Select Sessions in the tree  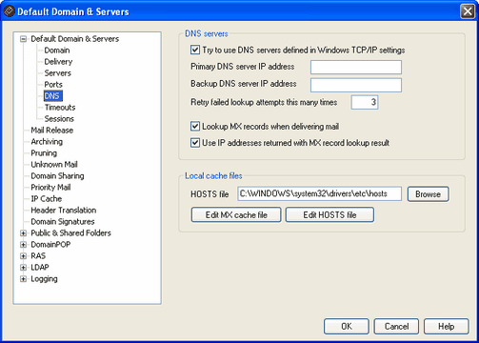click(59, 119)
